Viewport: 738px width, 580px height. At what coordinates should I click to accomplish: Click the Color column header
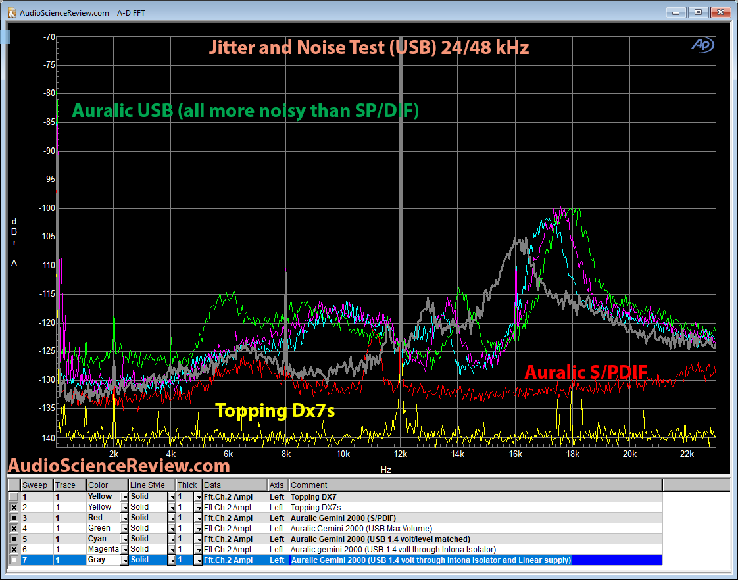click(x=107, y=485)
